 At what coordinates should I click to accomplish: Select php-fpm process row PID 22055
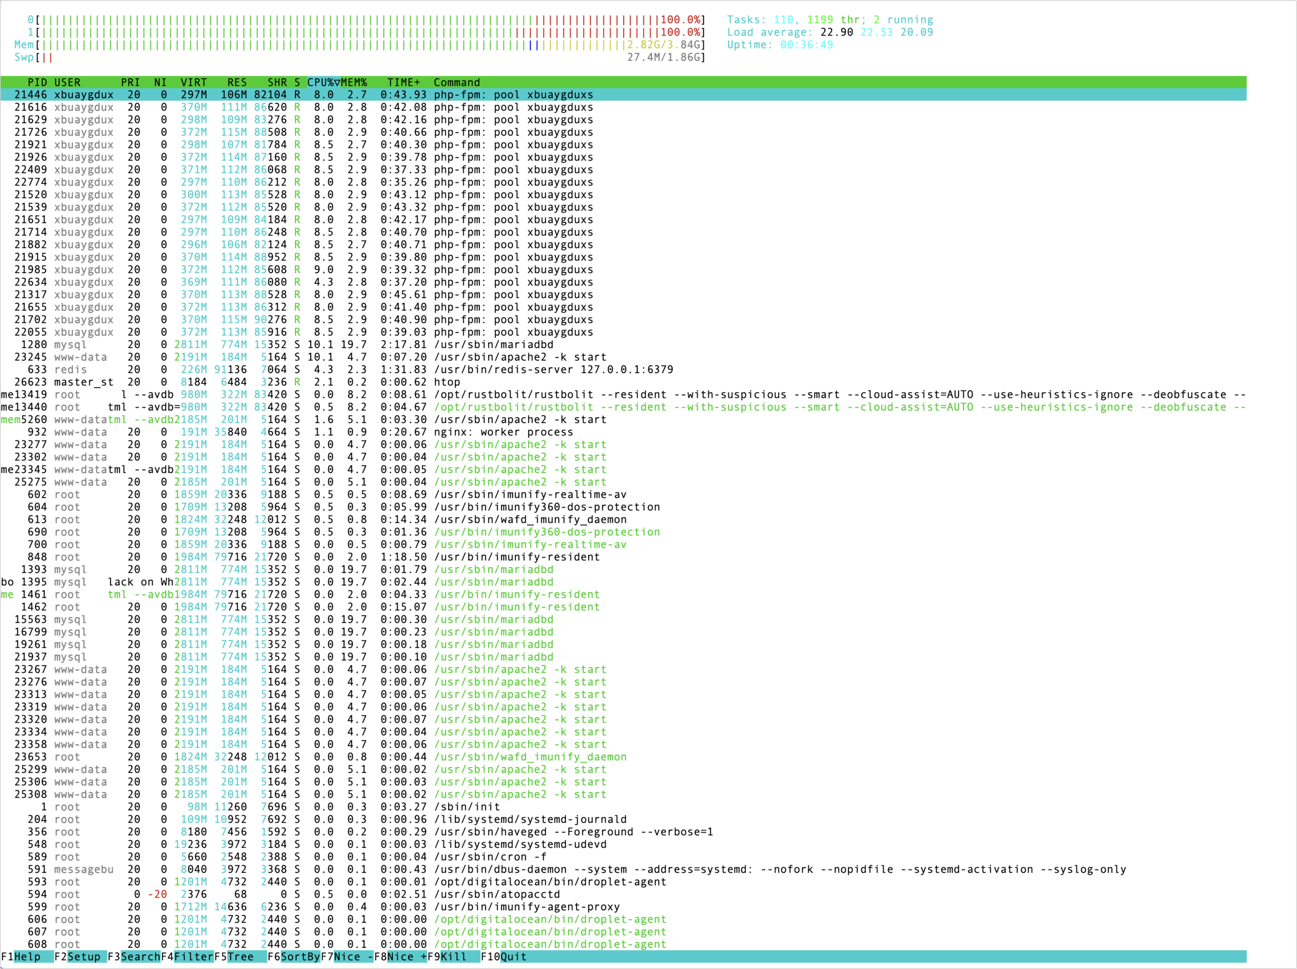[x=623, y=332]
